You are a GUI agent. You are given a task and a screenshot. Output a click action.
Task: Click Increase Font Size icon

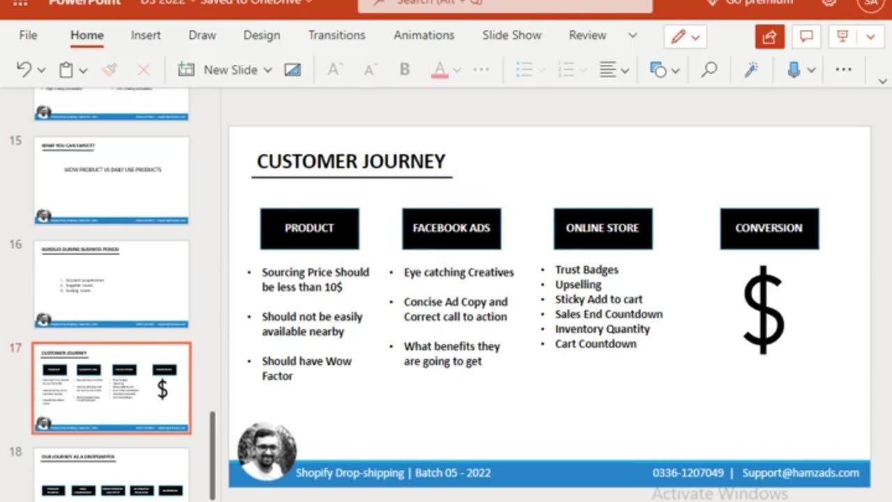(335, 70)
